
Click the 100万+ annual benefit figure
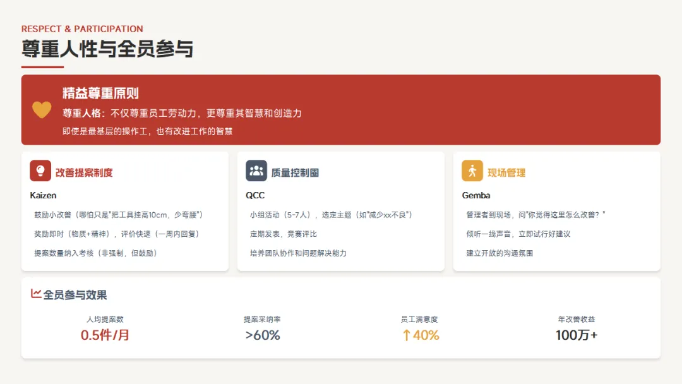coord(577,335)
